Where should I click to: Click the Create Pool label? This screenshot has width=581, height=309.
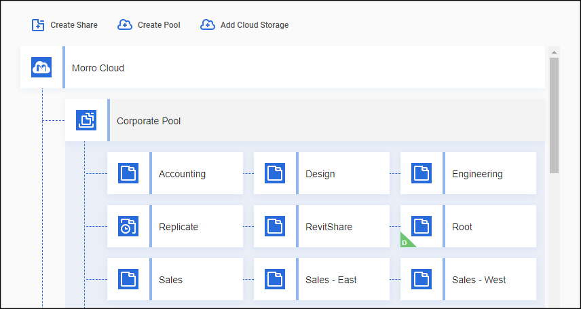(x=159, y=25)
